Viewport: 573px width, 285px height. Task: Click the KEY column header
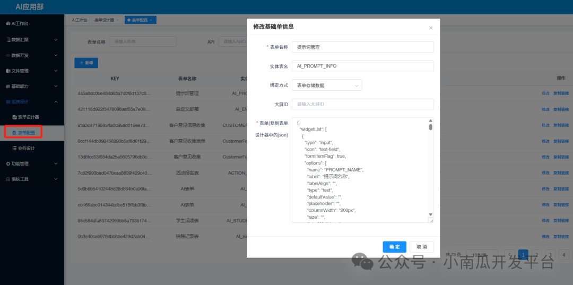[x=115, y=79]
